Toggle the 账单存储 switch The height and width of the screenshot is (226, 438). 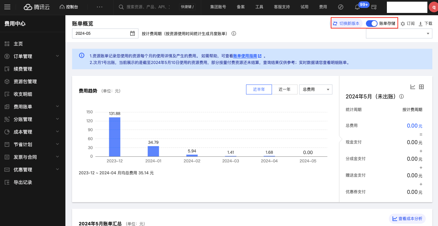[x=372, y=24]
